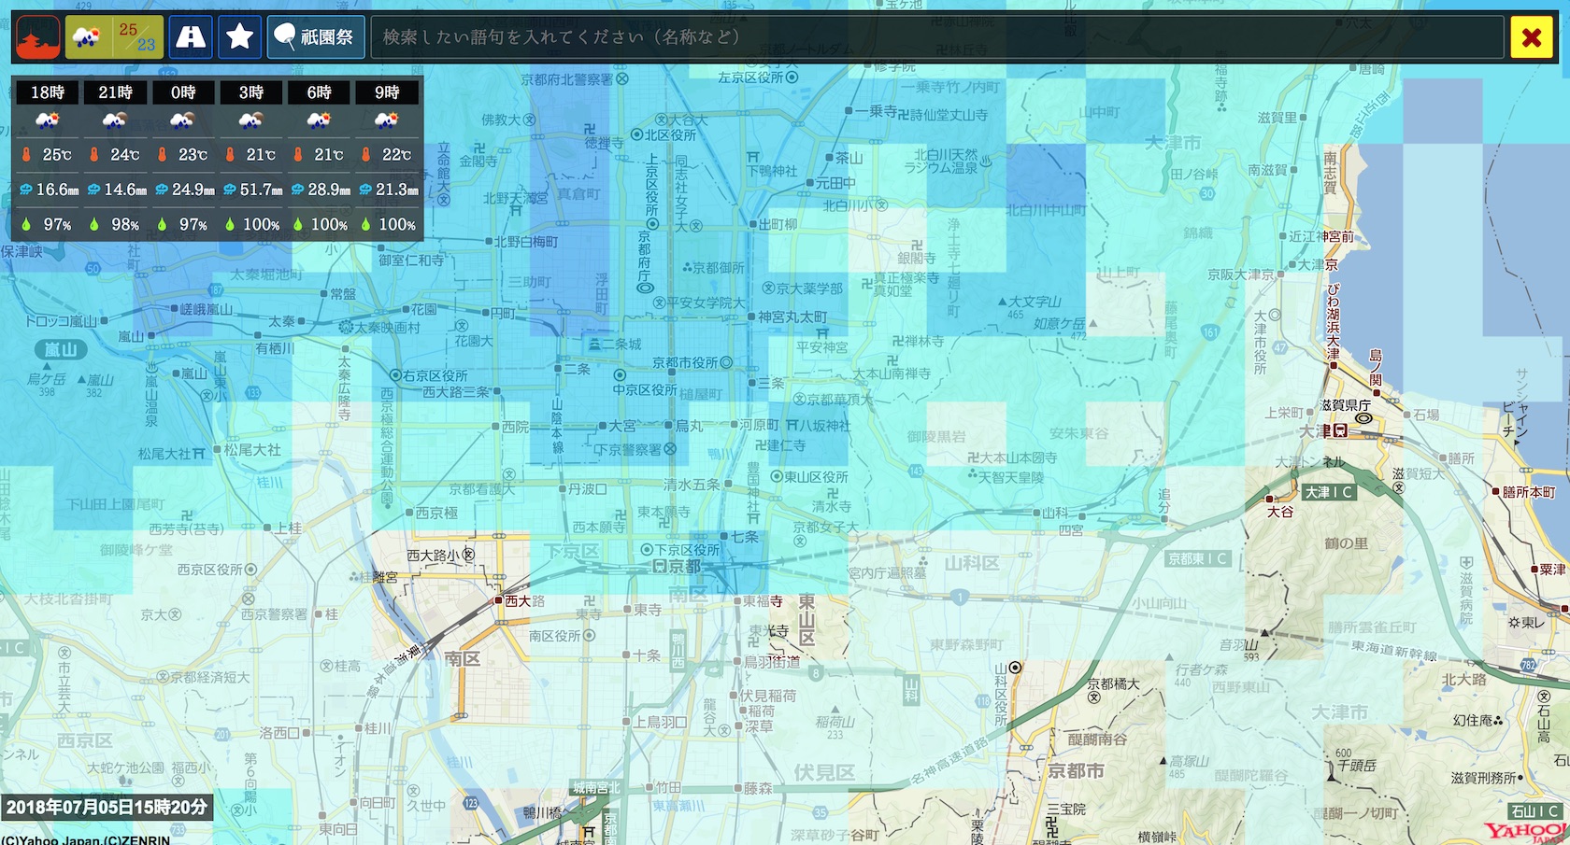Open the star favorites button
1570x845 pixels.
tap(240, 37)
